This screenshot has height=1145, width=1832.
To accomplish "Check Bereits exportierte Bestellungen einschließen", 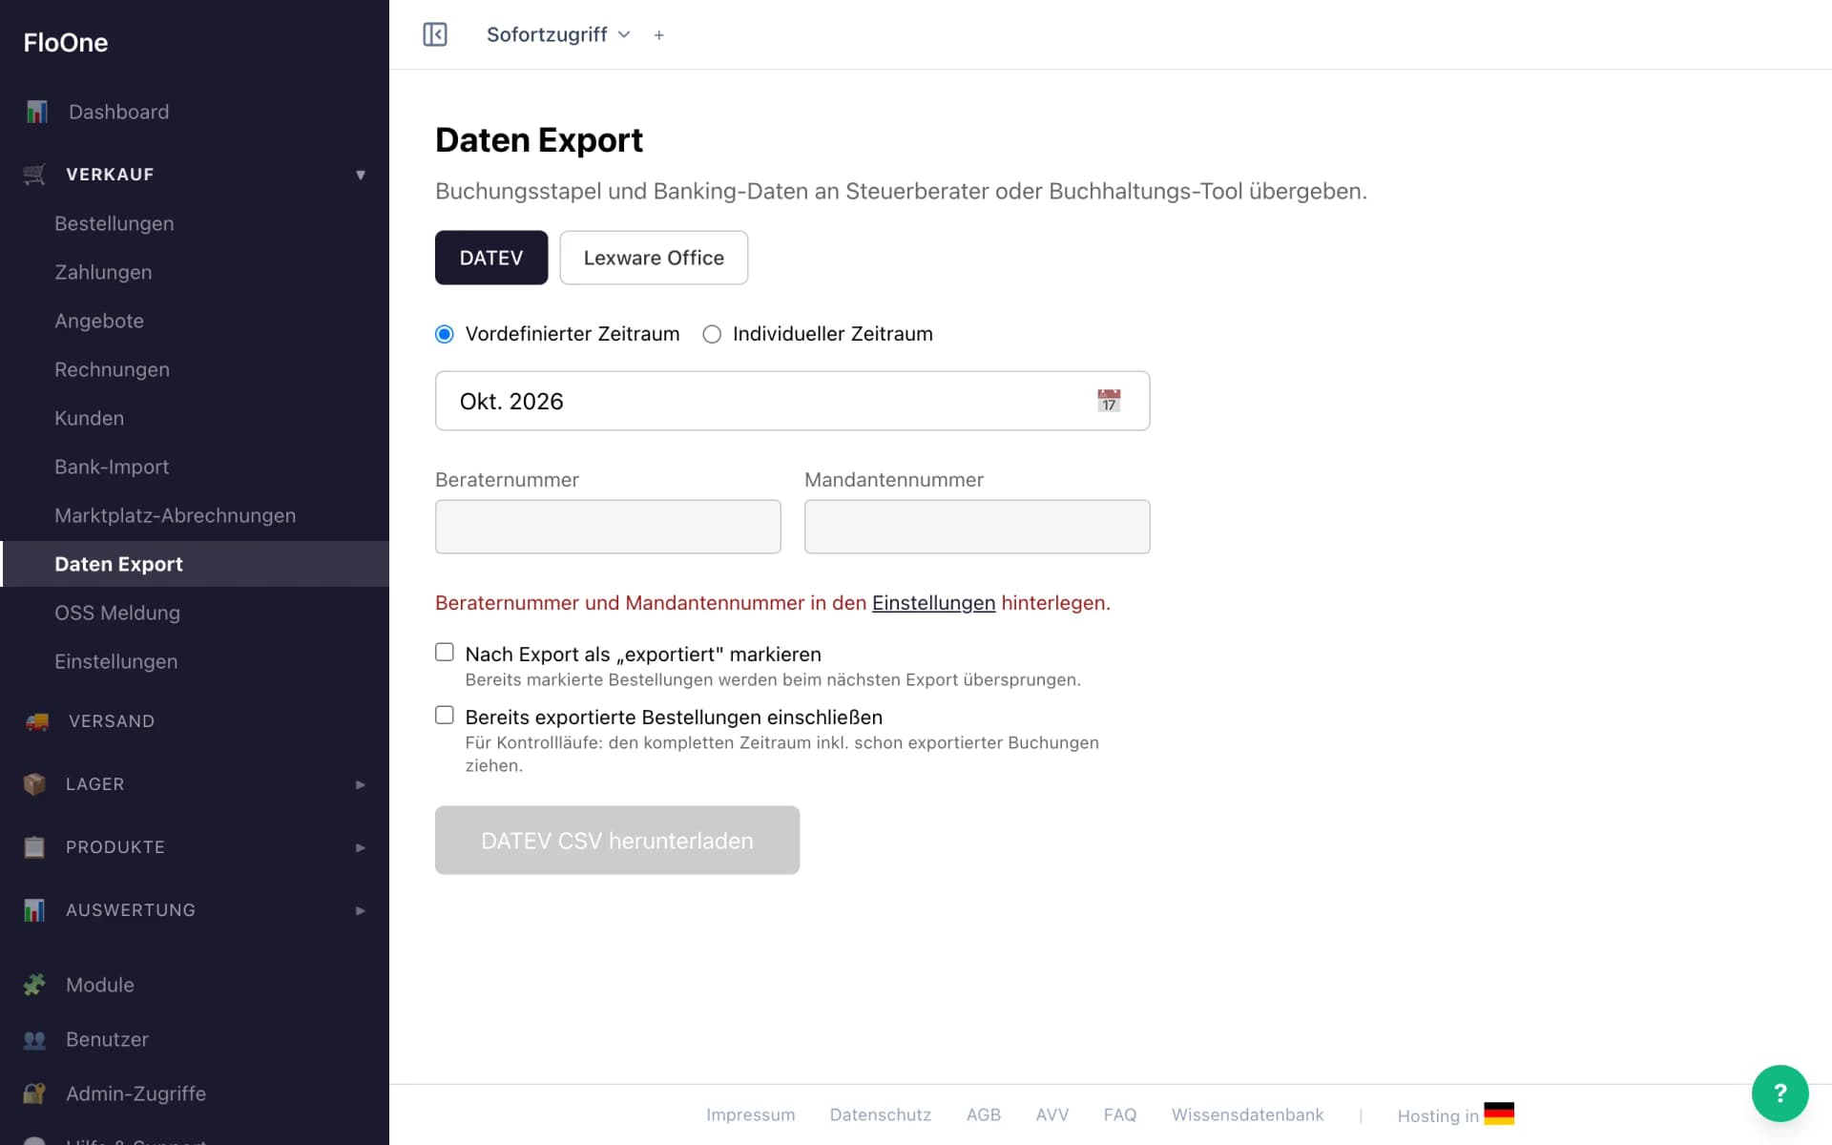I will tap(445, 716).
